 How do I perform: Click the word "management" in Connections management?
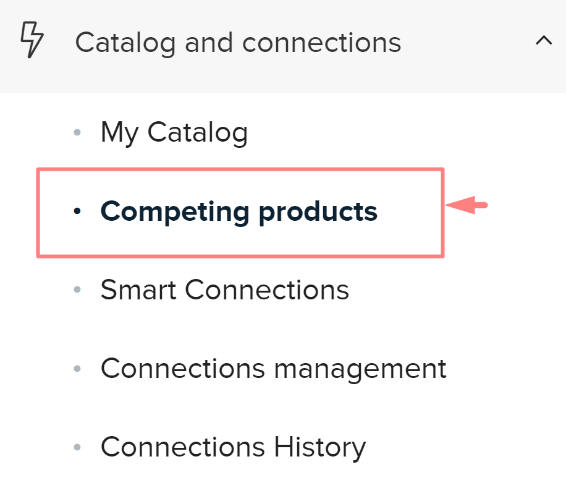[360, 369]
